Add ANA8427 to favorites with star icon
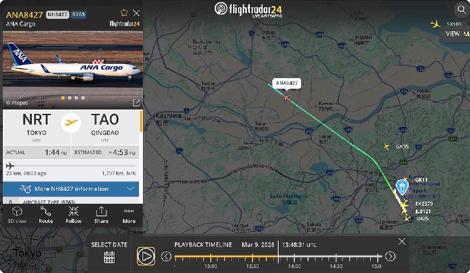 coord(124,13)
